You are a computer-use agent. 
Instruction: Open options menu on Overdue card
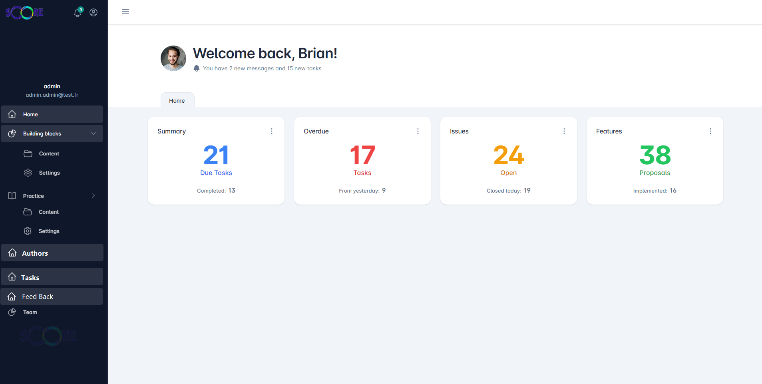point(418,131)
